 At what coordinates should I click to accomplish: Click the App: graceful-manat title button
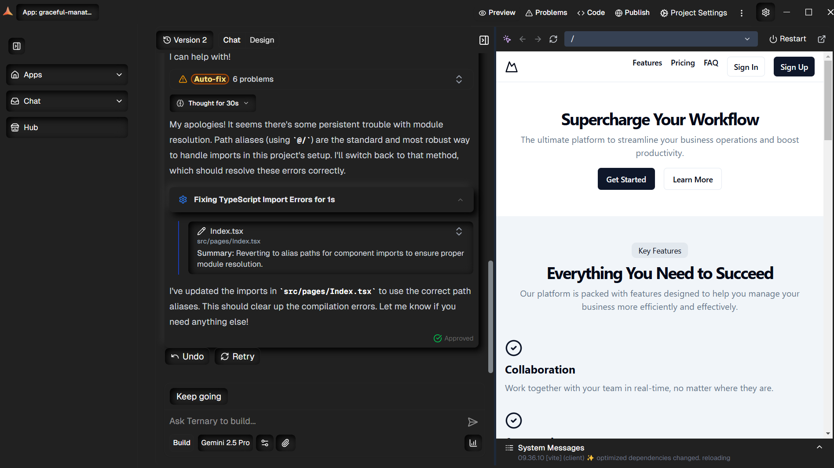(58, 12)
